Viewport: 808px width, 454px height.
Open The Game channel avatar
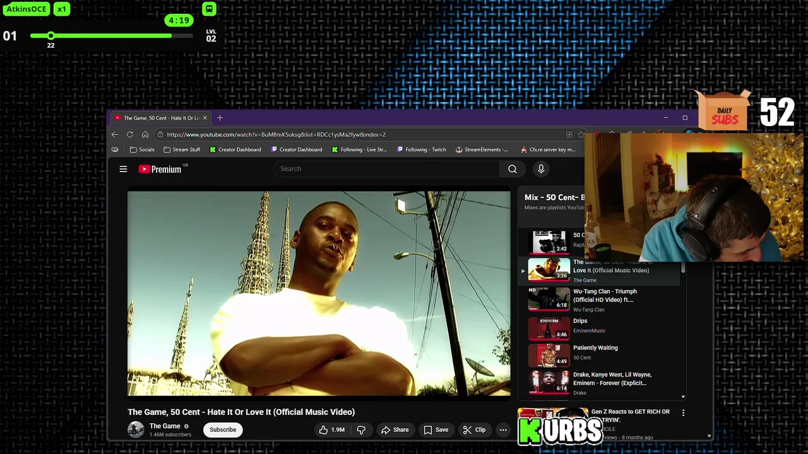pos(136,430)
